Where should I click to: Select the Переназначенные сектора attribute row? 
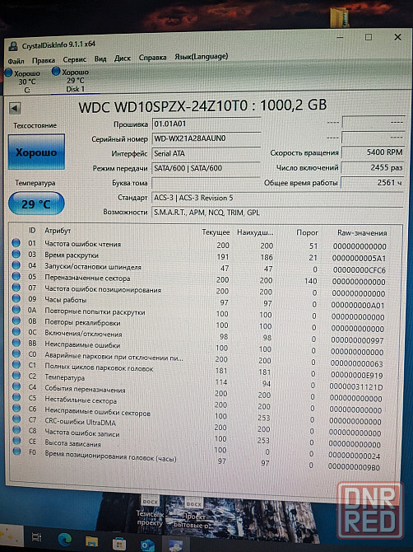tap(201, 279)
